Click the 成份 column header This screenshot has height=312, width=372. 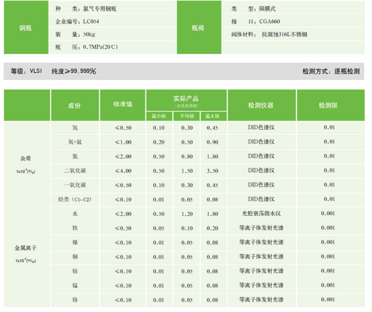click(74, 105)
